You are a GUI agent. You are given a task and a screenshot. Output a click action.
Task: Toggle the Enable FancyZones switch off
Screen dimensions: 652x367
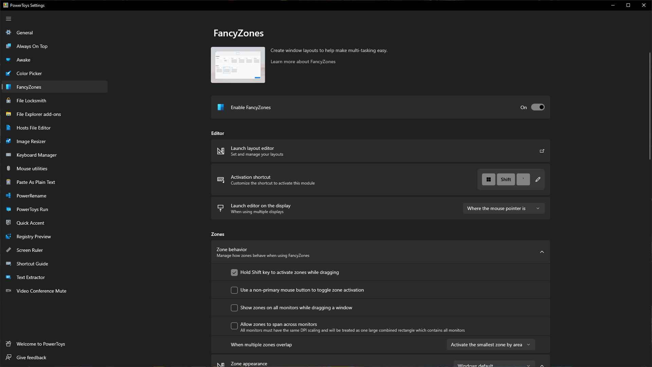pos(538,107)
